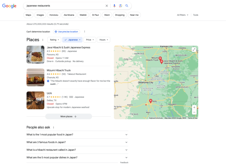This screenshot has height=168, width=226.
Task: Click the precise location target icon
Action: coord(56,32)
